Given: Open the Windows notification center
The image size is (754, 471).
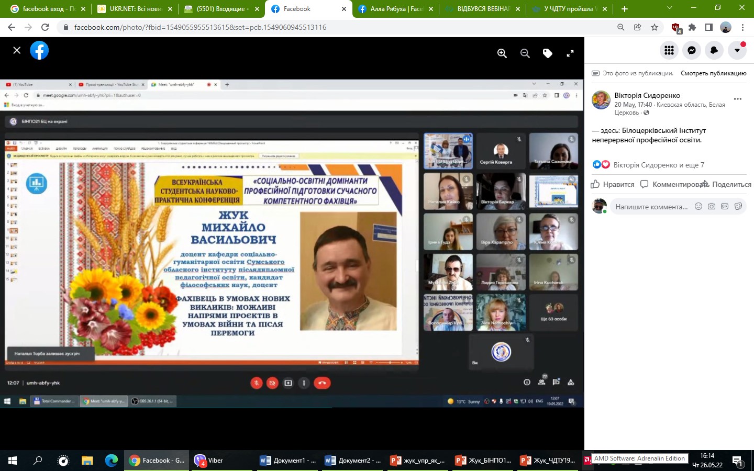Looking at the screenshot, I should (x=737, y=461).
